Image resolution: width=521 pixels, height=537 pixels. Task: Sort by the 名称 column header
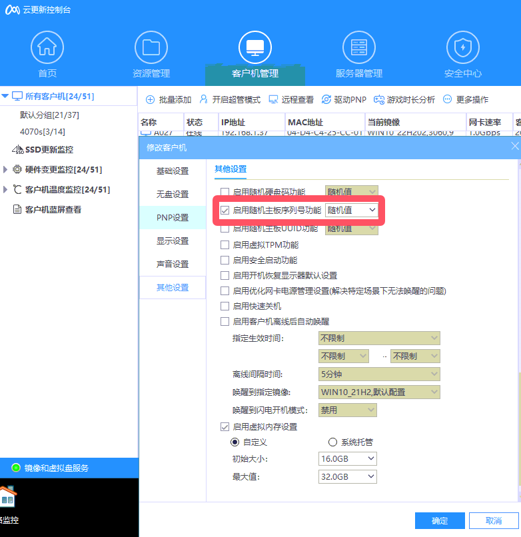tap(161, 123)
